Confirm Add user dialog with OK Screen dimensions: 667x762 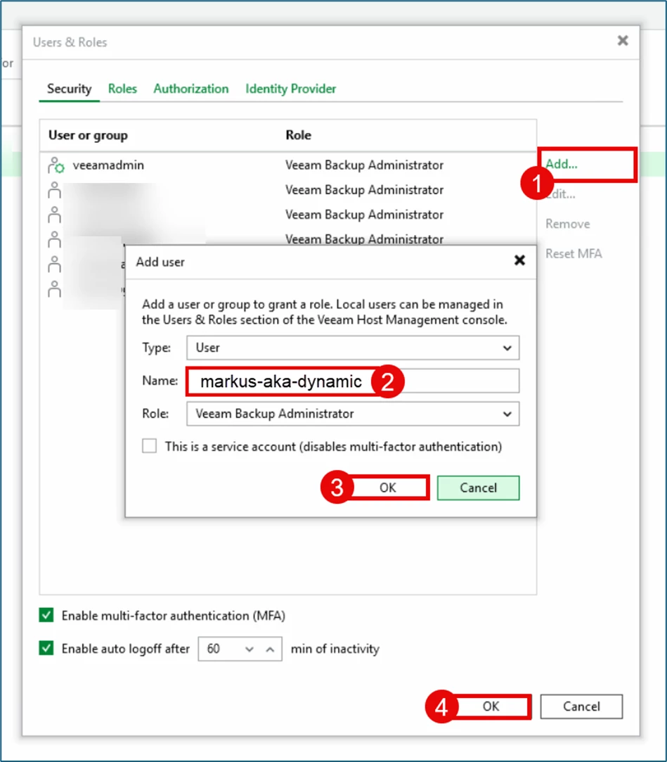[x=388, y=488]
